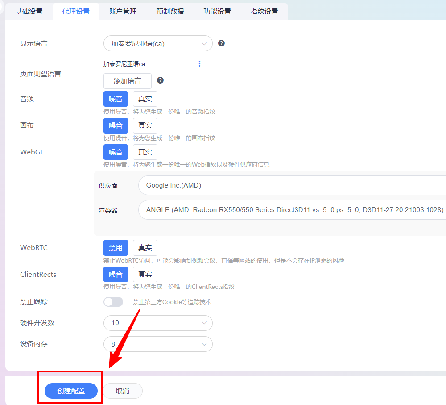This screenshot has width=446, height=405.
Task: Open 预制数据 tab
Action: point(170,12)
